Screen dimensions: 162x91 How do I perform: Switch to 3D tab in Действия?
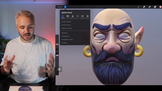coord(78,17)
